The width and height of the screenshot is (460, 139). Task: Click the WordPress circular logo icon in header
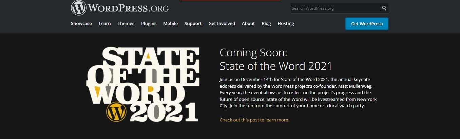point(79,8)
